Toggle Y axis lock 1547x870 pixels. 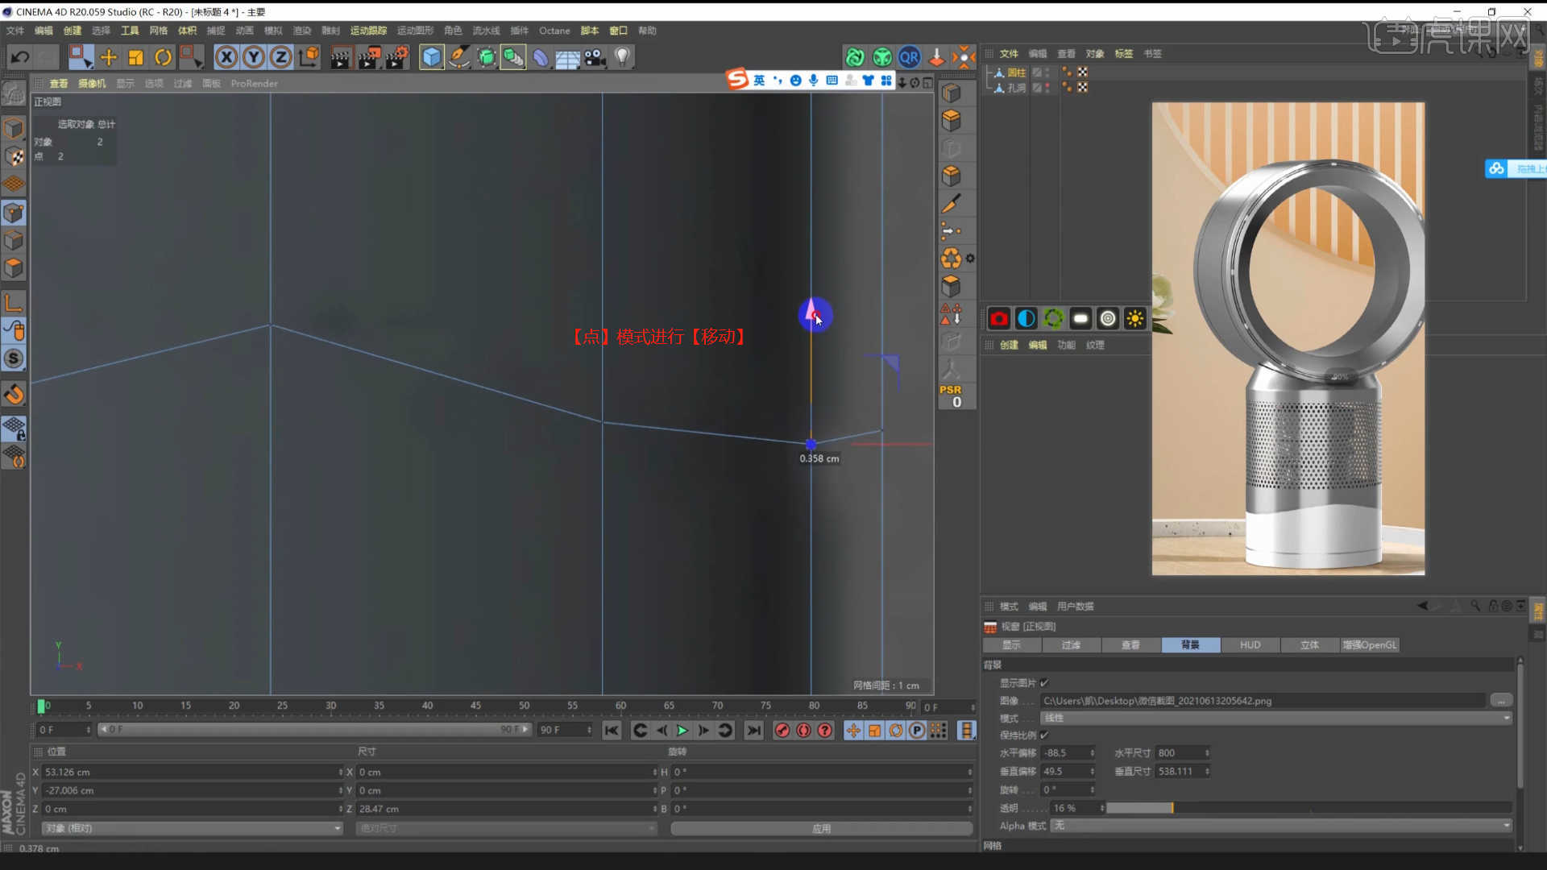point(254,57)
